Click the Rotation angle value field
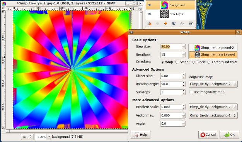 click(x=171, y=84)
